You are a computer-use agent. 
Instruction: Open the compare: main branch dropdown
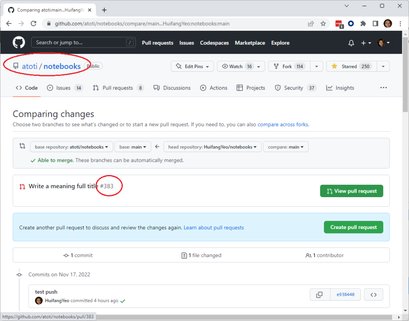286,147
